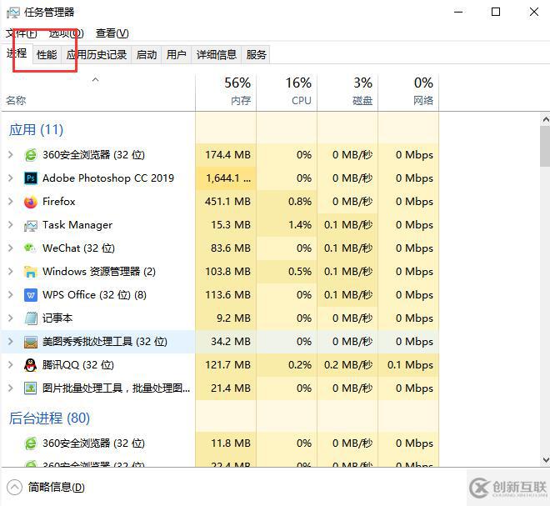550x506 pixels.
Task: Sort by 内存 column header
Action: click(x=226, y=93)
